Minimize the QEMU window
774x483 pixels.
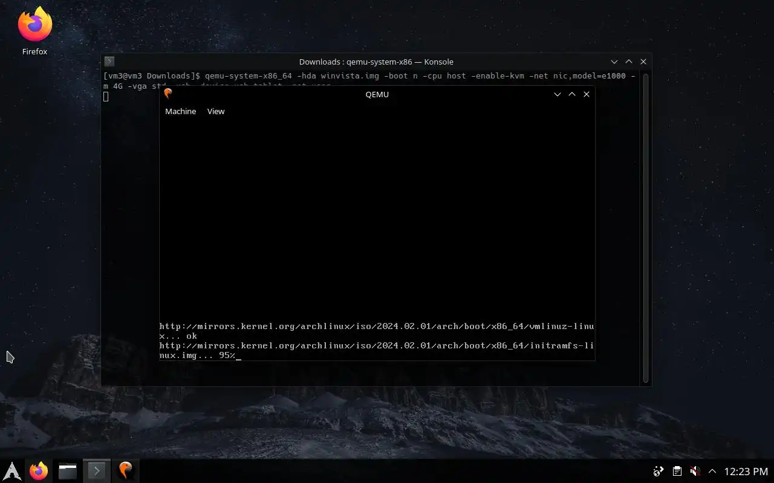tap(558, 94)
